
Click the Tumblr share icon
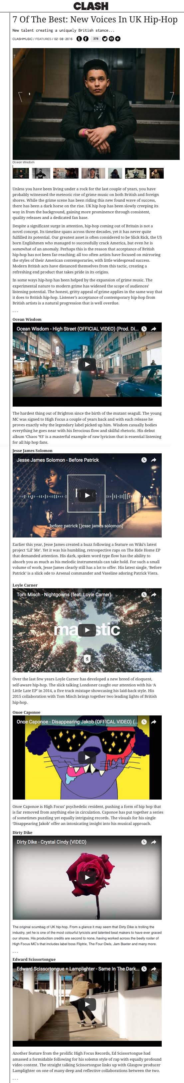(79, 39)
